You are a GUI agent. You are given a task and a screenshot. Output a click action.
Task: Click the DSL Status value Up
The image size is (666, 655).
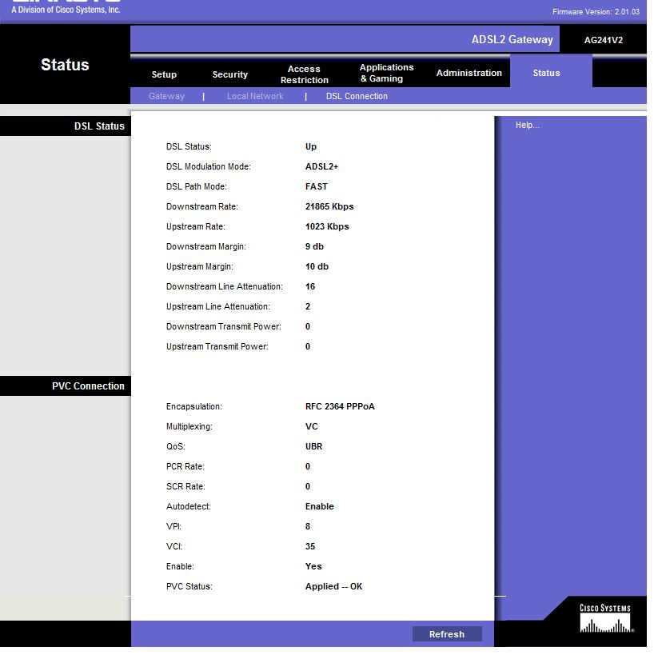310,146
